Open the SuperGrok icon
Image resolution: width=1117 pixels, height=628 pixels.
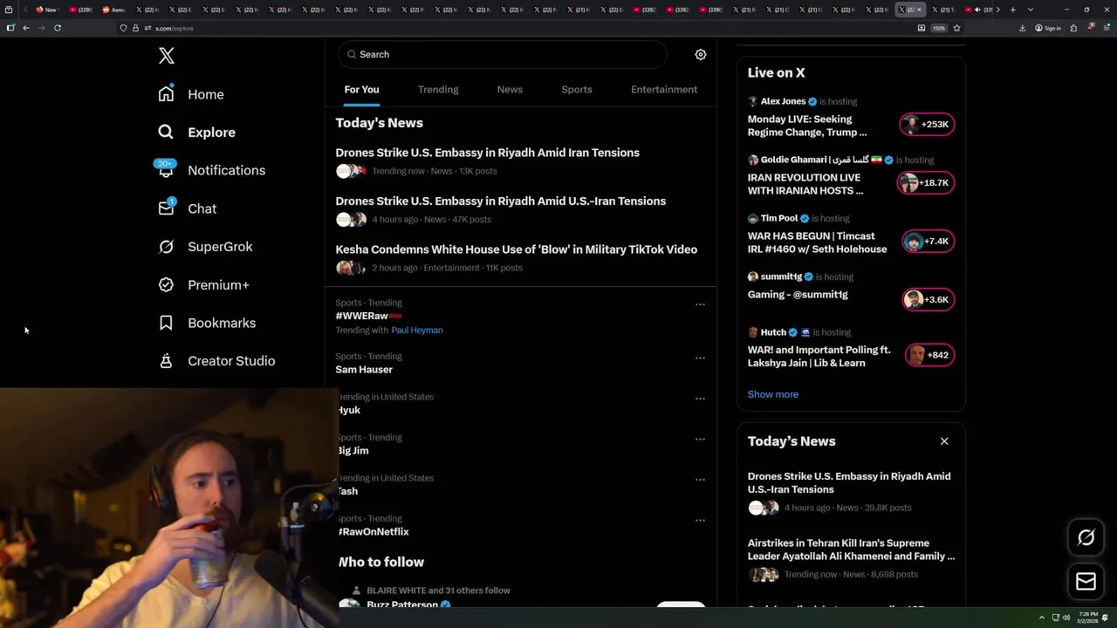coord(166,246)
